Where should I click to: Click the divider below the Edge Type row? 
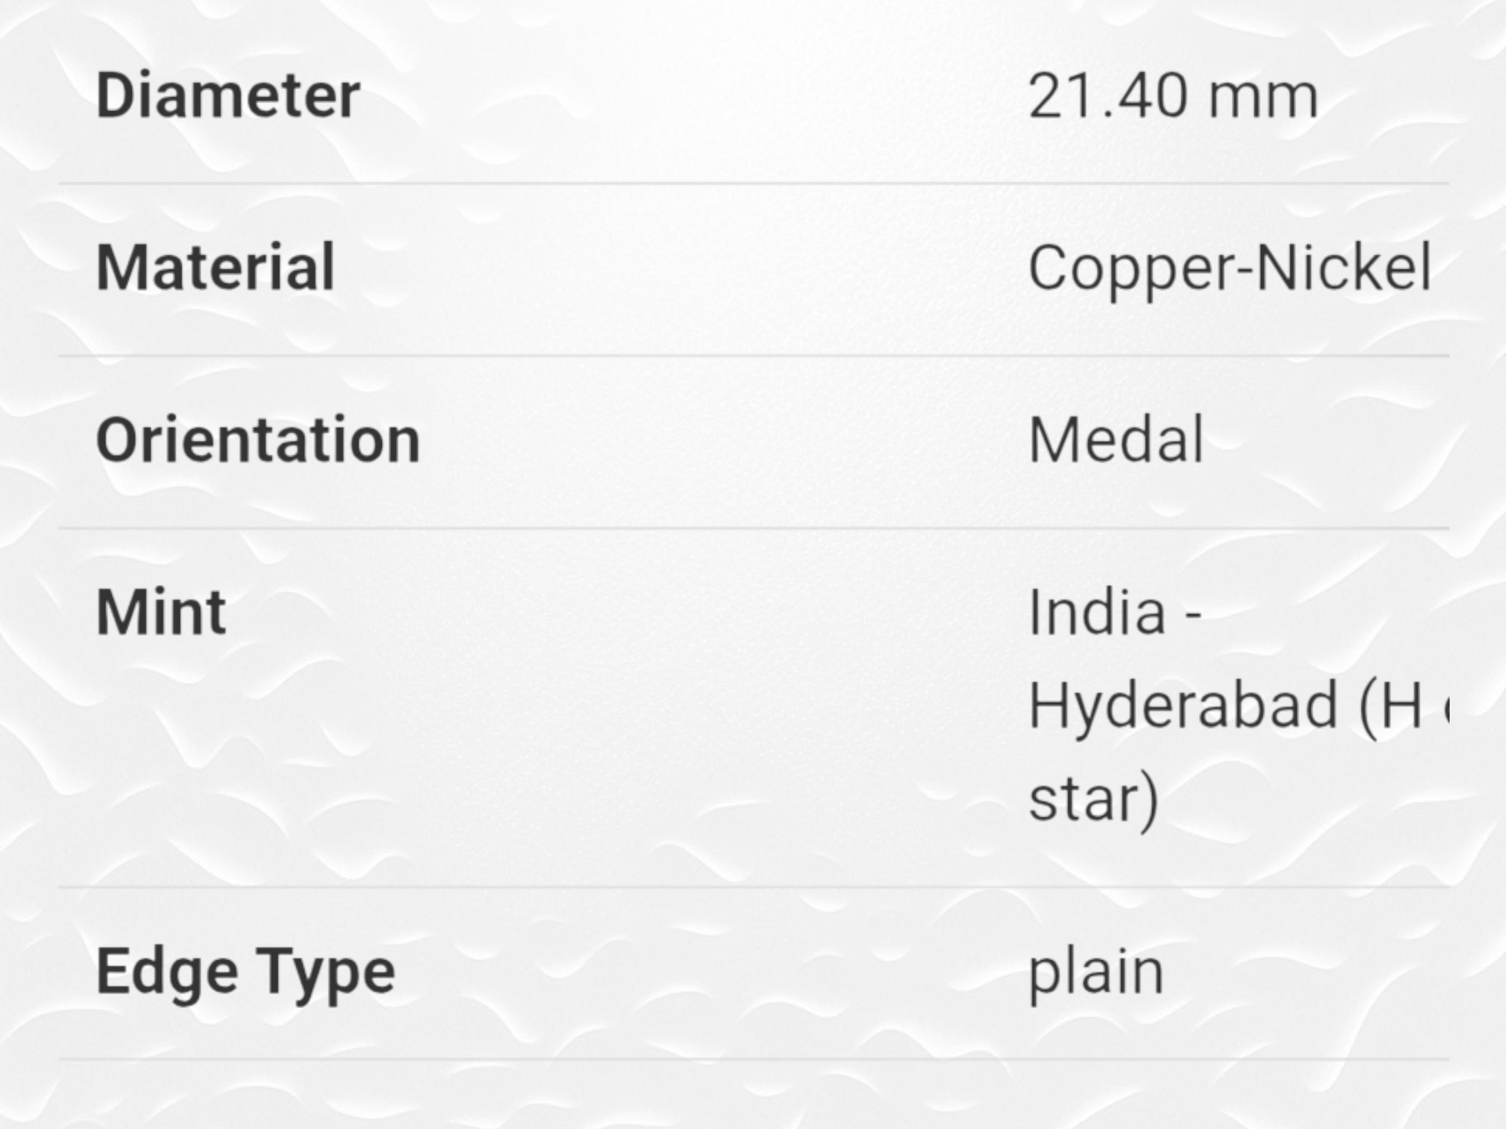click(754, 1059)
